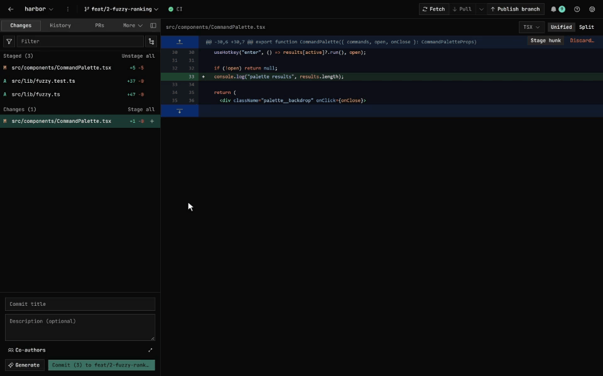Viewport: 603px width, 376px height.
Task: Click the M status badge of unstaged file
Action: pyautogui.click(x=5, y=121)
